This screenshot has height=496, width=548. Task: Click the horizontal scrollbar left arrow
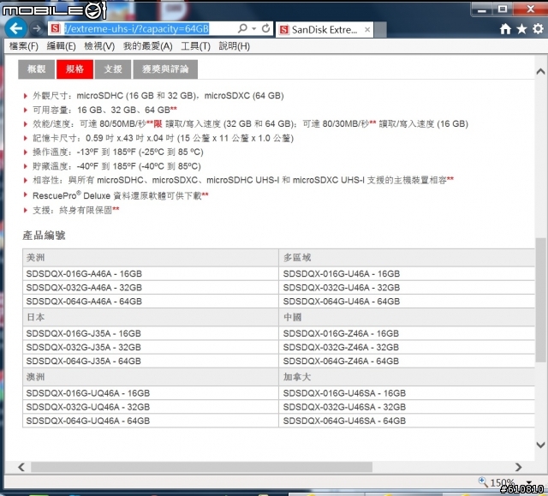(21, 467)
